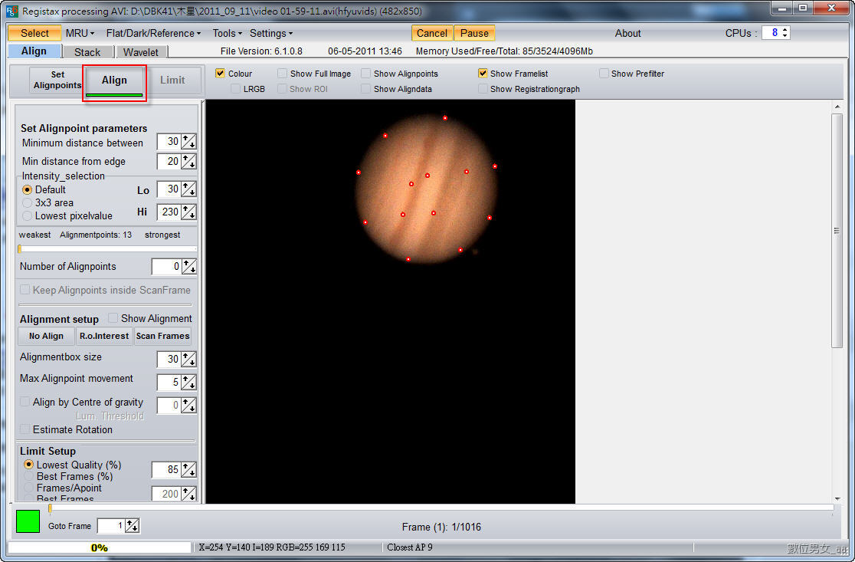Select Lowest Quality (%) radio button

pos(28,465)
